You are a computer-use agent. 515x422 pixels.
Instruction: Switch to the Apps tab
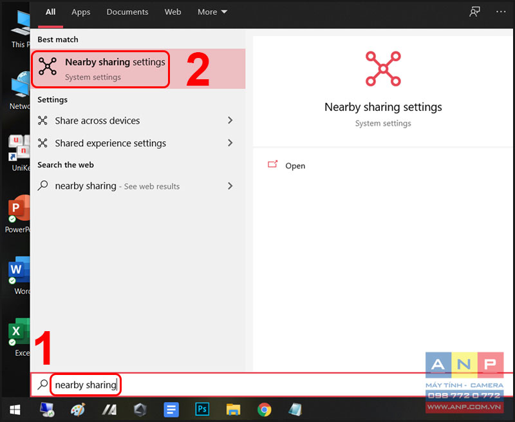81,12
